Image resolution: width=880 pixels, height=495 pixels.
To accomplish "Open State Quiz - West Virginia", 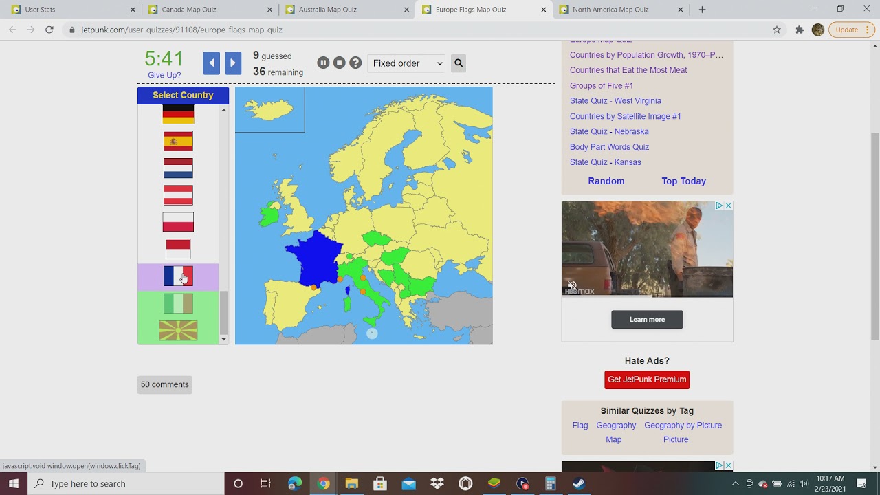I will [615, 101].
